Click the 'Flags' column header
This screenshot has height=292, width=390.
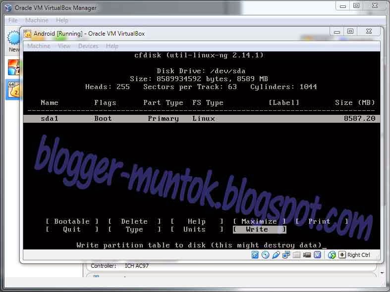105,102
